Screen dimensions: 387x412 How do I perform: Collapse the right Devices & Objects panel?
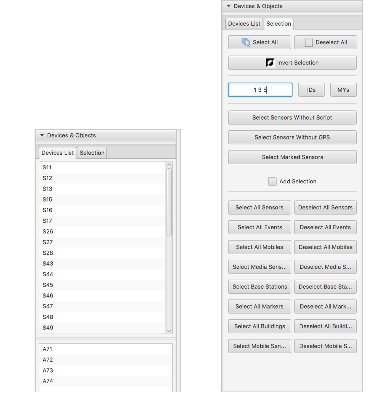tap(228, 6)
